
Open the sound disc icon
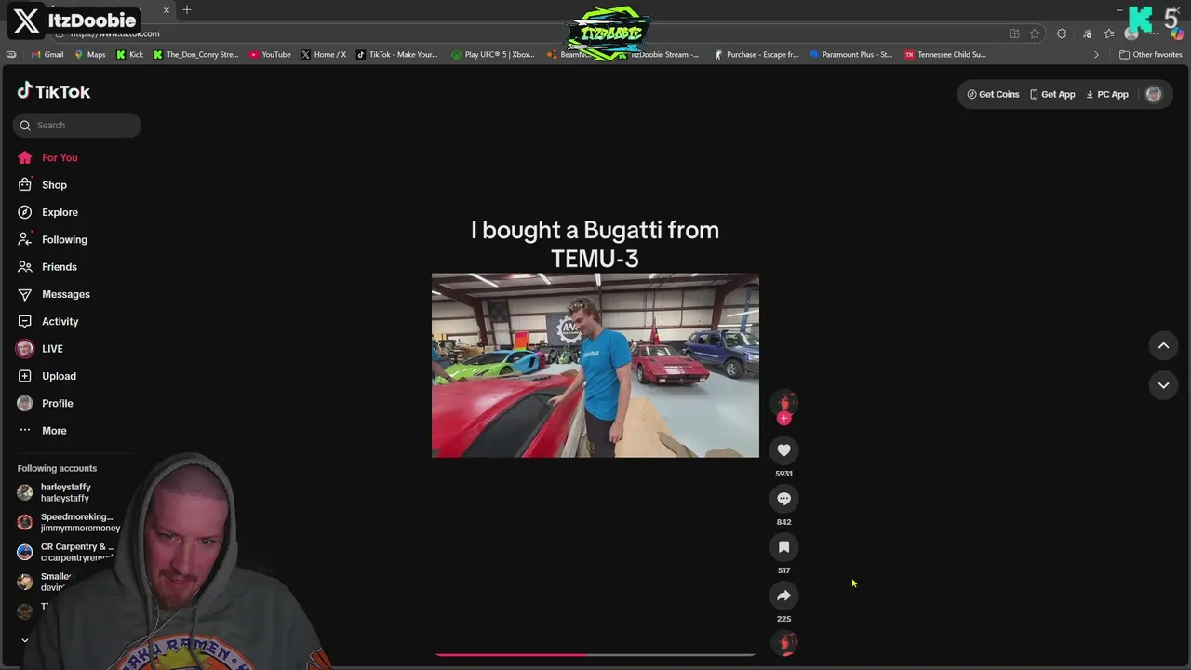785,643
